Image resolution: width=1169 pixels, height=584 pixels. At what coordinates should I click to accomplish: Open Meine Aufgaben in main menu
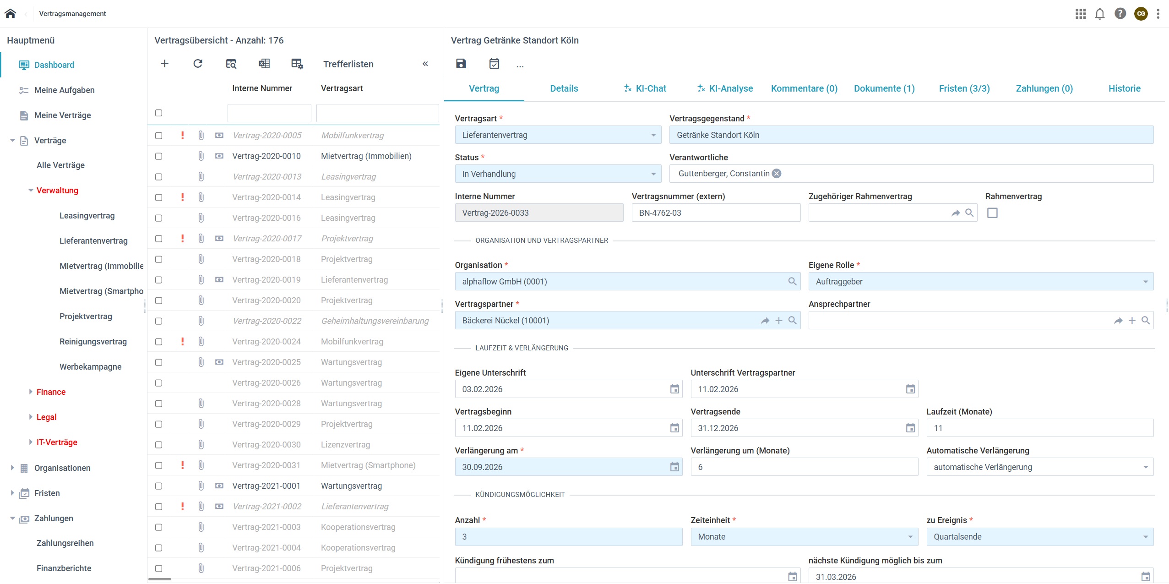click(x=64, y=90)
